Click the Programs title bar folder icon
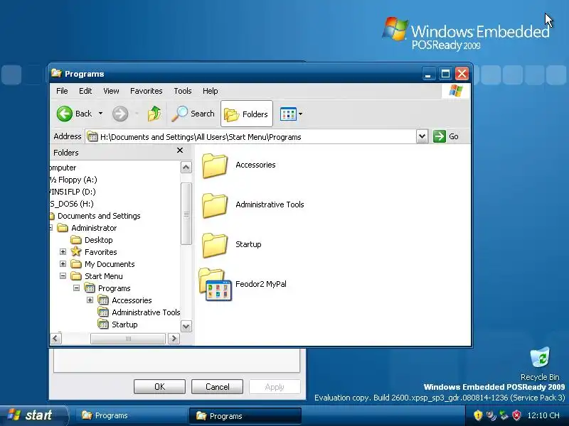Image resolution: width=569 pixels, height=426 pixels. [x=57, y=73]
